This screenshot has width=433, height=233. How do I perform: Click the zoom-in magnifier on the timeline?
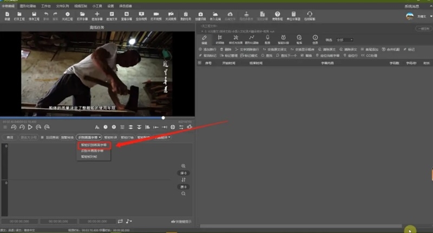click(184, 166)
